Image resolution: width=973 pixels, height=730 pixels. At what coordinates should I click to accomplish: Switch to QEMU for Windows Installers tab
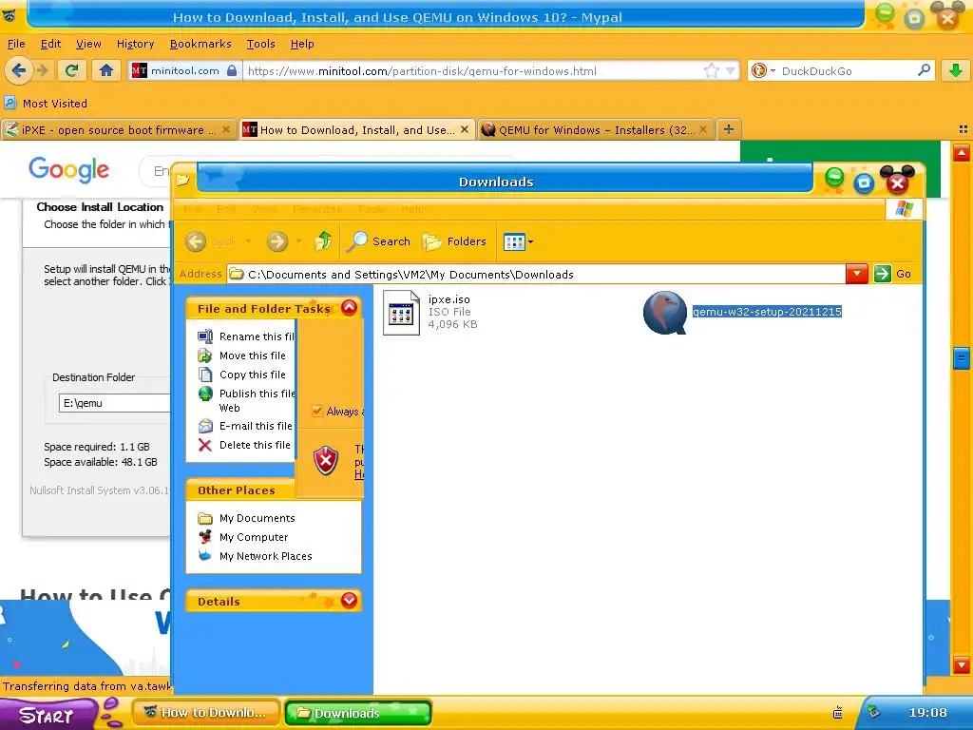pyautogui.click(x=596, y=129)
